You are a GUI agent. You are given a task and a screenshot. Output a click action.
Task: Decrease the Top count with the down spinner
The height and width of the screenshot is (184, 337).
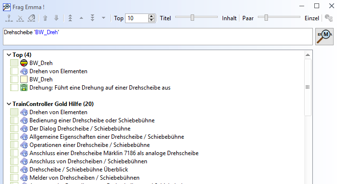[x=151, y=20]
